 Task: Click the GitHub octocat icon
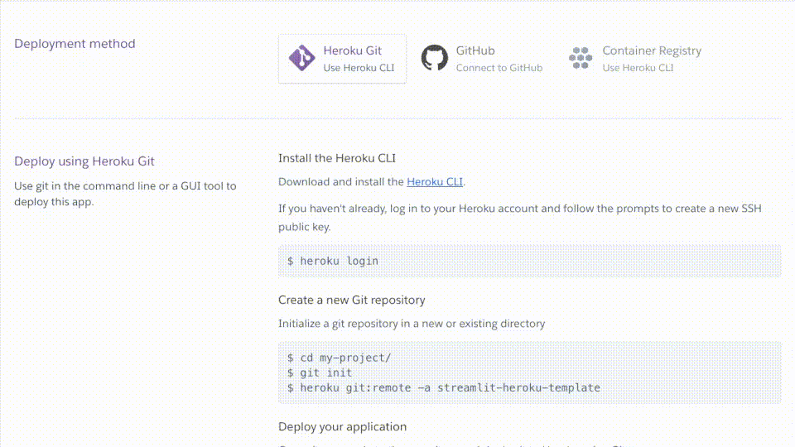pos(435,58)
